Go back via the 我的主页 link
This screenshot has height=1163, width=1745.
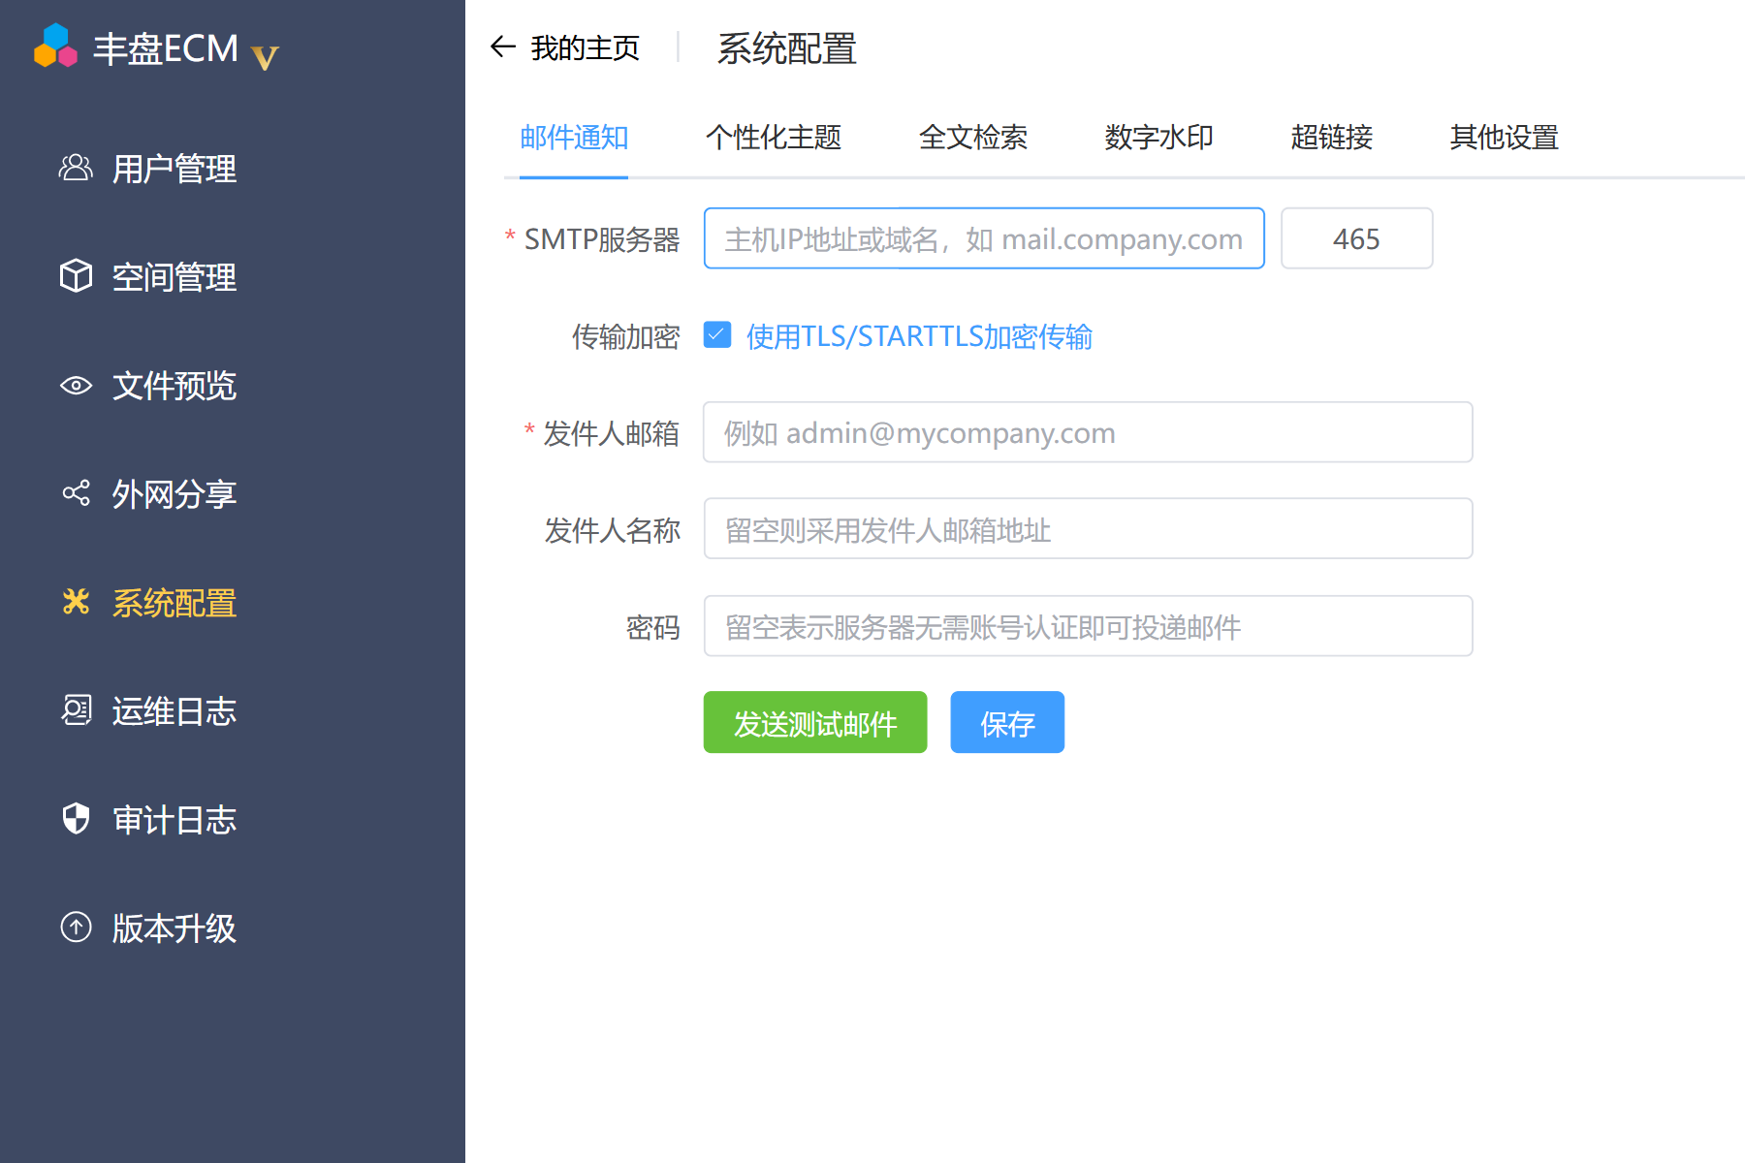tap(586, 47)
